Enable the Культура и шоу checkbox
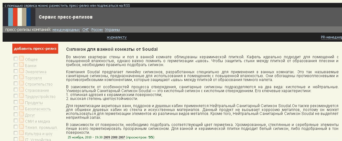This screenshot has height=141, width=342. pos(16,133)
